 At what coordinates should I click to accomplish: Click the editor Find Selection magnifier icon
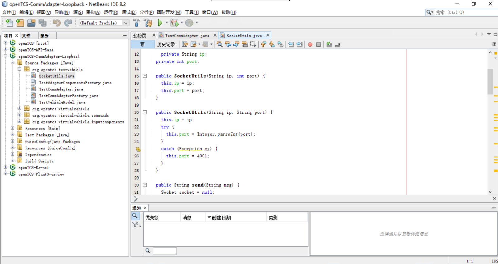pos(219,44)
